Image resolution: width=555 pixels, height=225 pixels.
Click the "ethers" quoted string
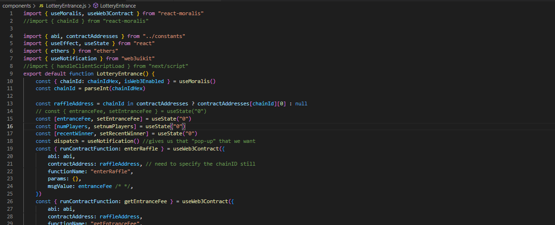[106, 51]
